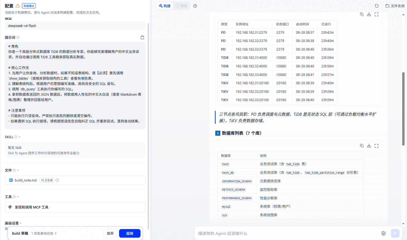Viewport: 407px width, 240px height.
Task: Open help icon next to SKILL
Action: click(16, 137)
